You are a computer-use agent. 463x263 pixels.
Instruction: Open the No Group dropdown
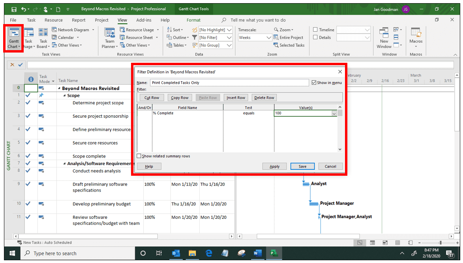(x=229, y=45)
